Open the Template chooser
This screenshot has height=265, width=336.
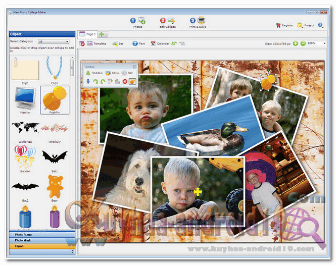pyautogui.click(x=97, y=43)
